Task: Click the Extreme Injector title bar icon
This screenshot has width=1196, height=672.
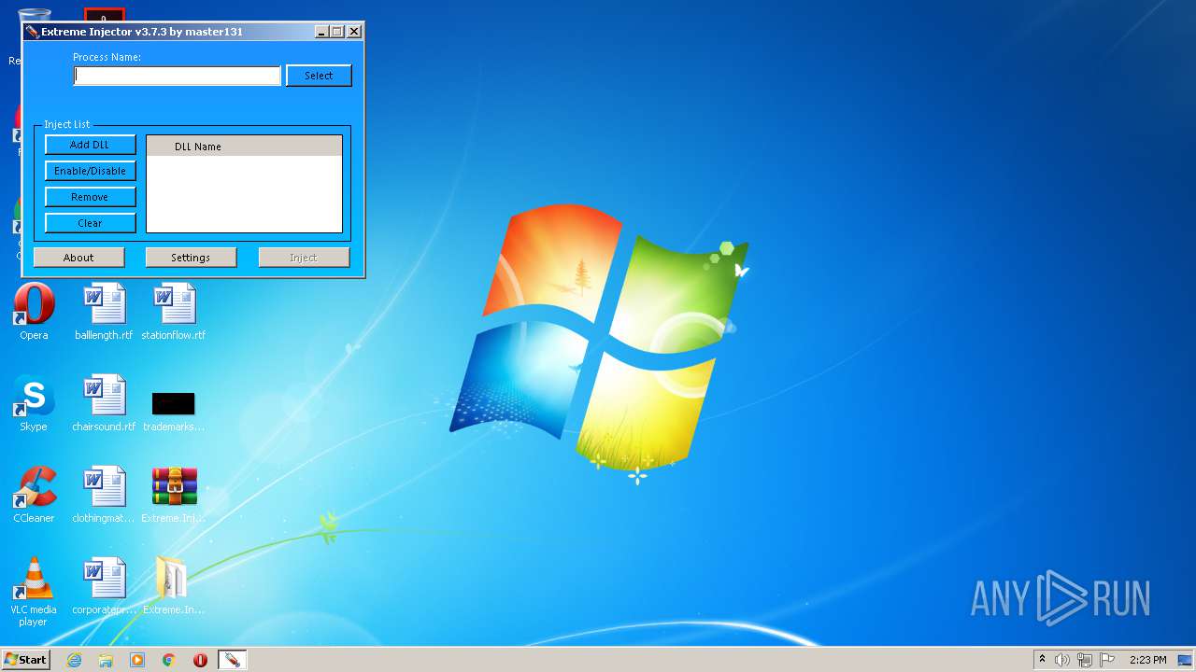Action: pos(32,32)
